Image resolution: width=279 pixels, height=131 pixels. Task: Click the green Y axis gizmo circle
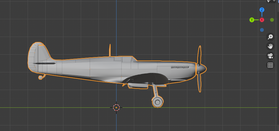[252, 20]
